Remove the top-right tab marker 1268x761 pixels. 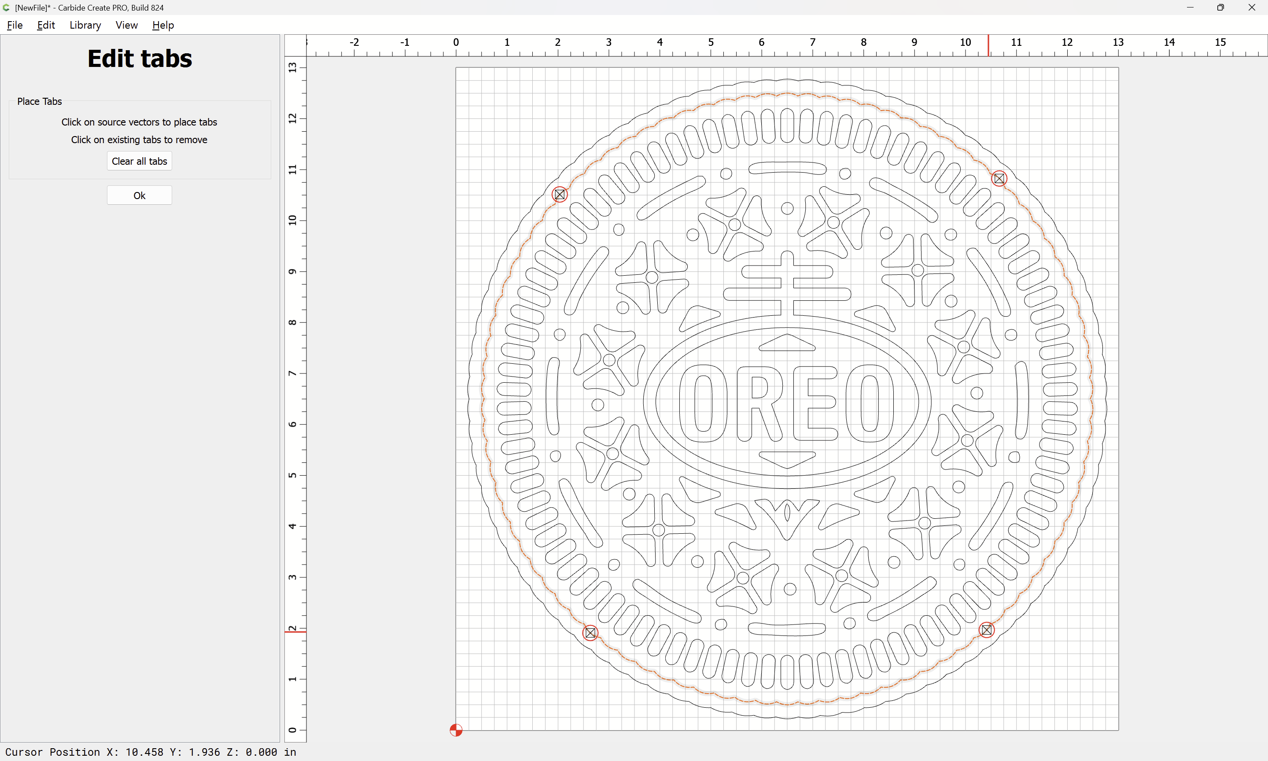coord(999,178)
